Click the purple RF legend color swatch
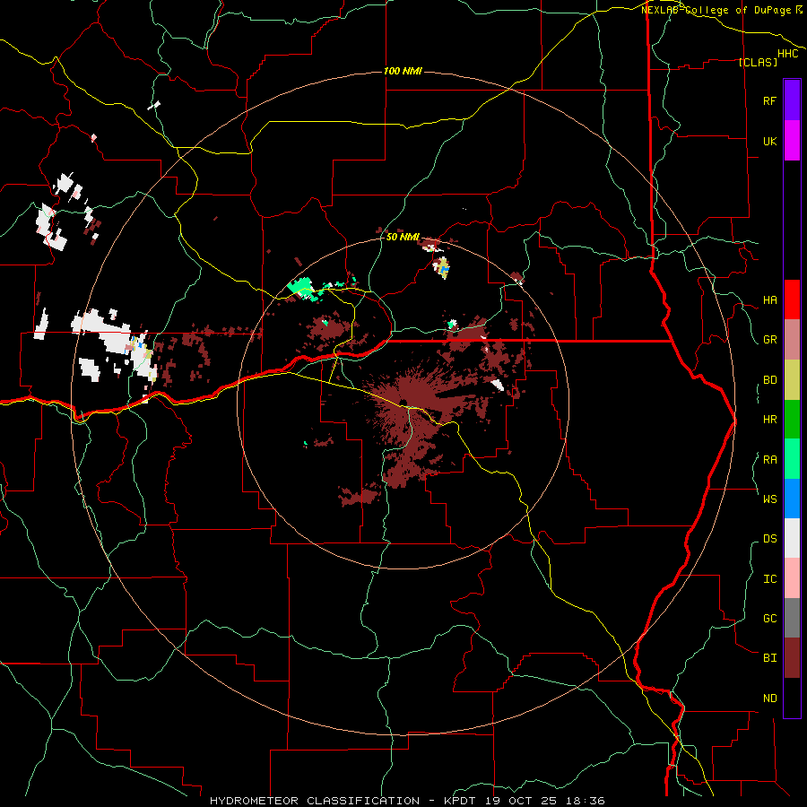This screenshot has height=807, width=807. [792, 100]
